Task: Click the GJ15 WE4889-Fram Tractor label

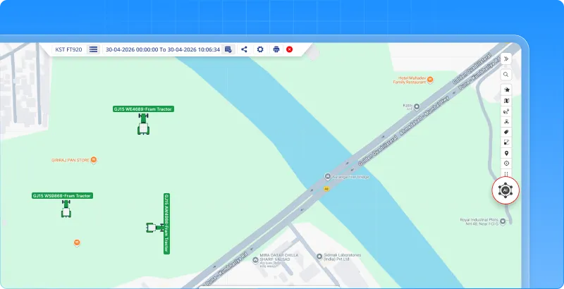Action: [x=143, y=109]
